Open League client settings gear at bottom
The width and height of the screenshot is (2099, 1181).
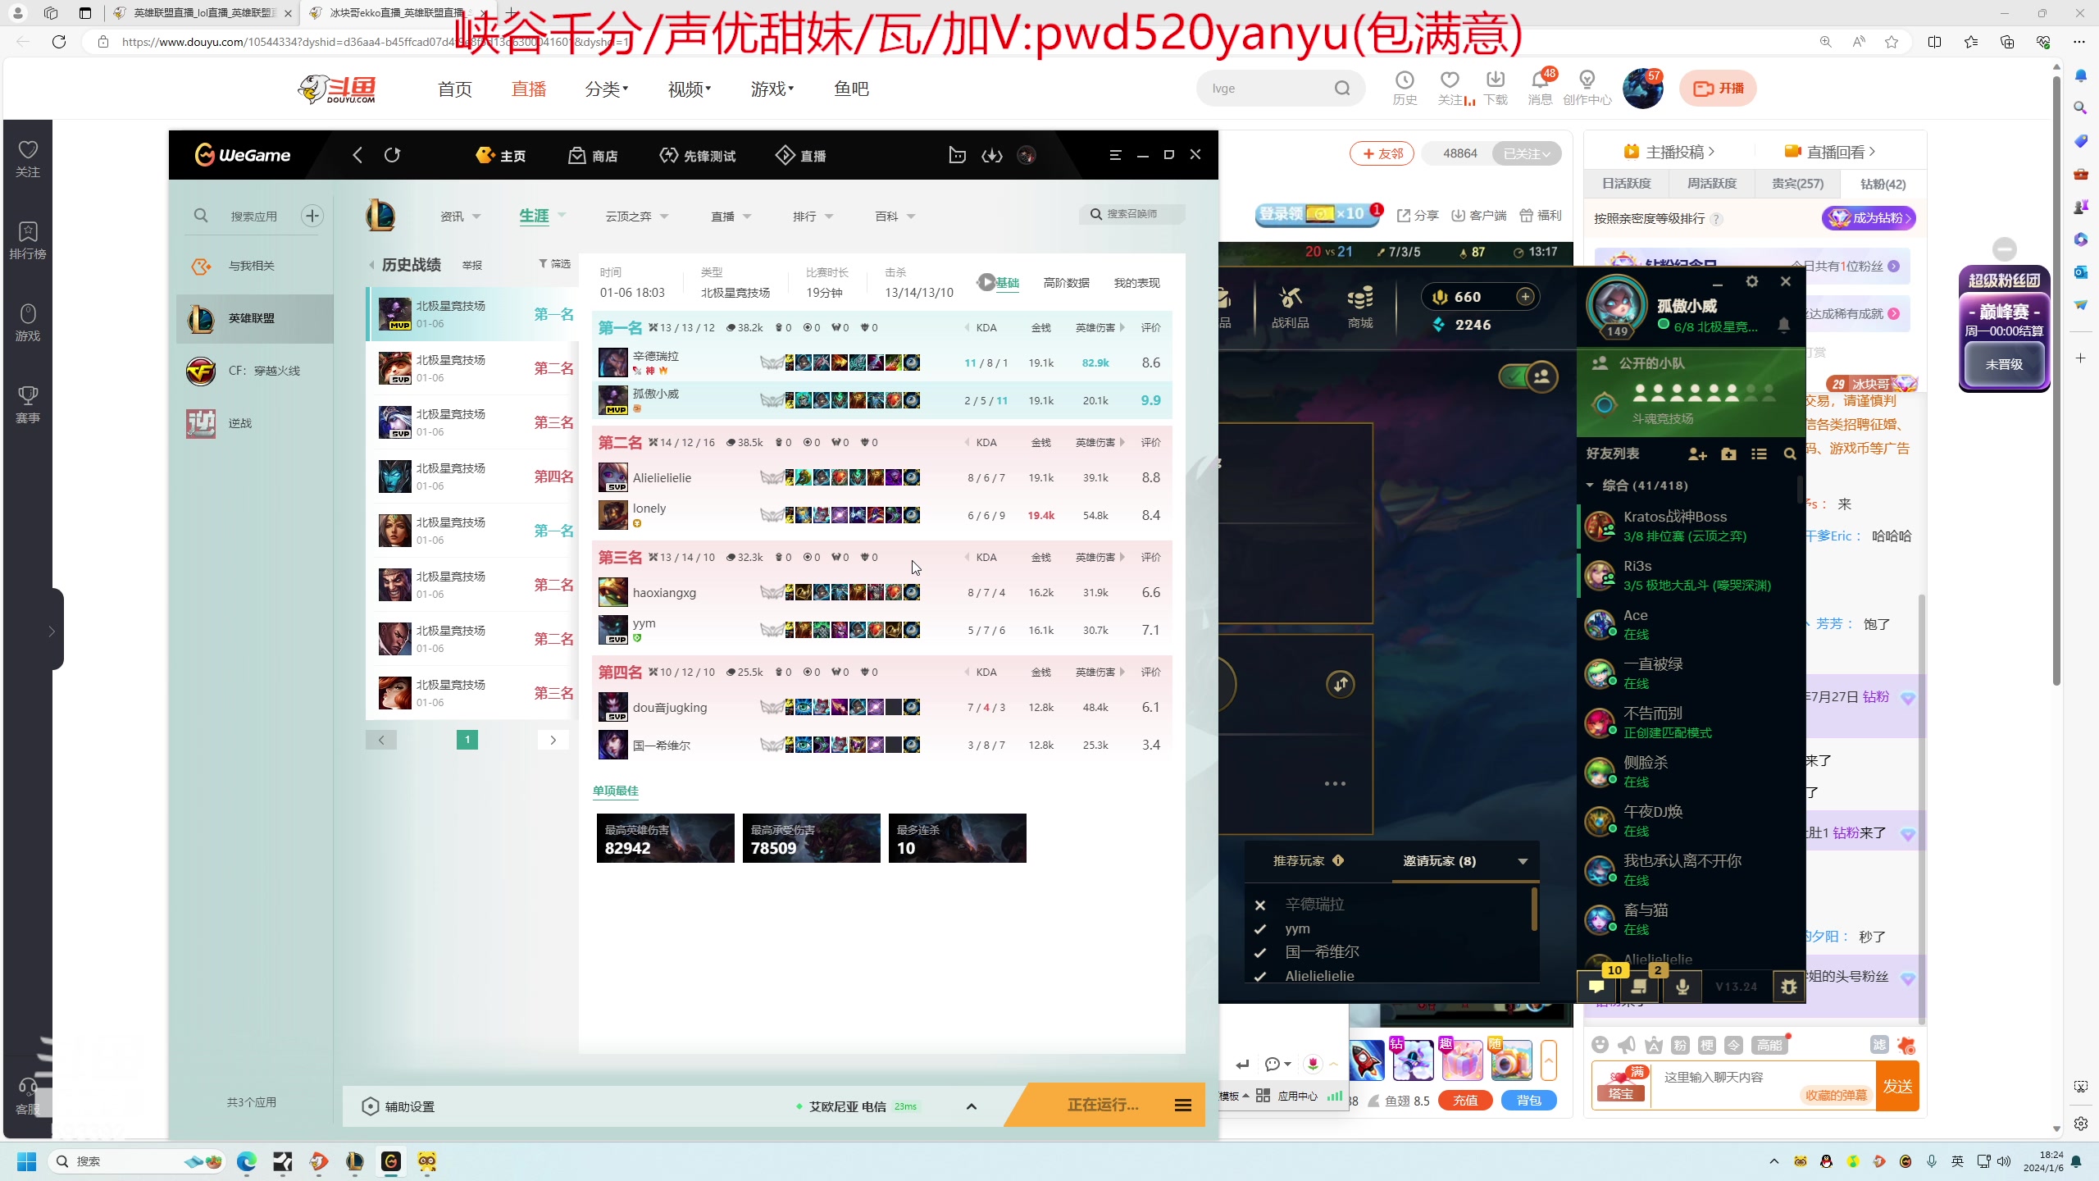pos(1789,987)
